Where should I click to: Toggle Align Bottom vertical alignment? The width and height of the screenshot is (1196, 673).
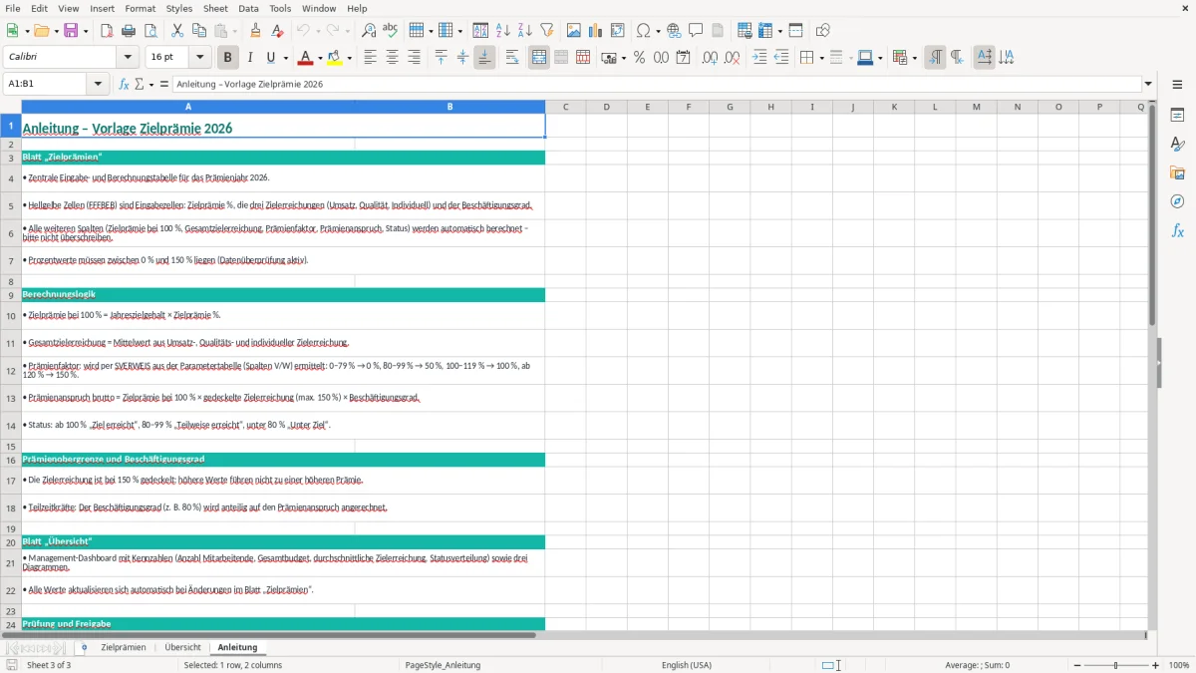pos(484,58)
